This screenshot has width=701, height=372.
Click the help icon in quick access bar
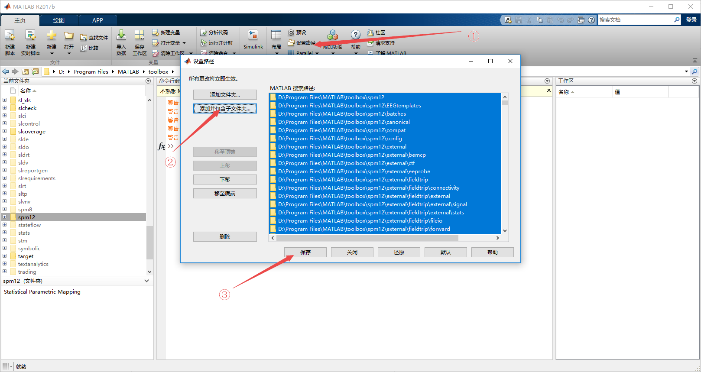tap(591, 20)
